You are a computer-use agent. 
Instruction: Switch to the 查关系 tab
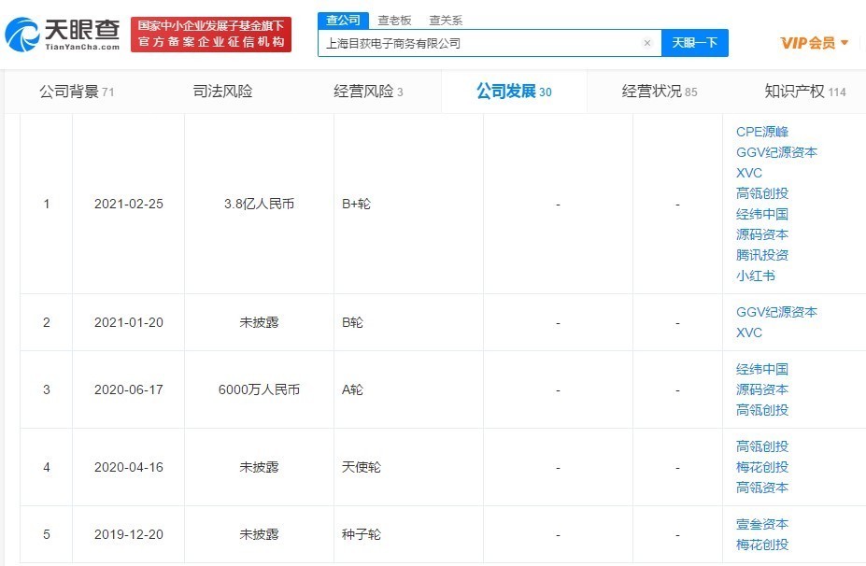(447, 20)
